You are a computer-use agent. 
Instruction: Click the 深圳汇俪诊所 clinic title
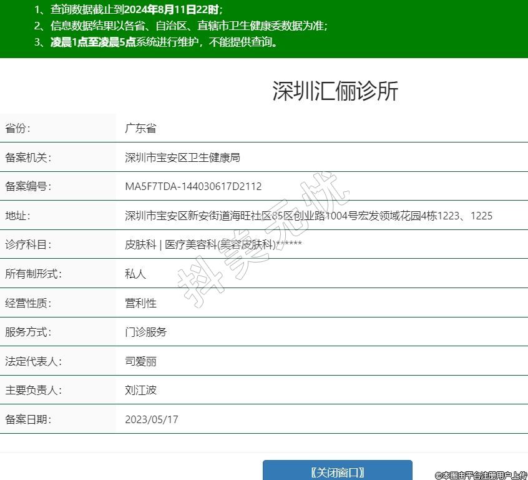(x=335, y=91)
